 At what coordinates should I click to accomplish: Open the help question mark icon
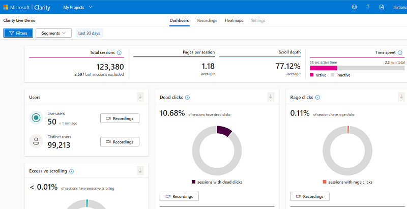click(x=368, y=7)
